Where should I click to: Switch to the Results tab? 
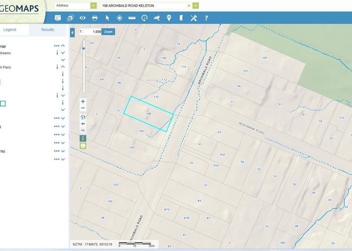tap(48, 30)
